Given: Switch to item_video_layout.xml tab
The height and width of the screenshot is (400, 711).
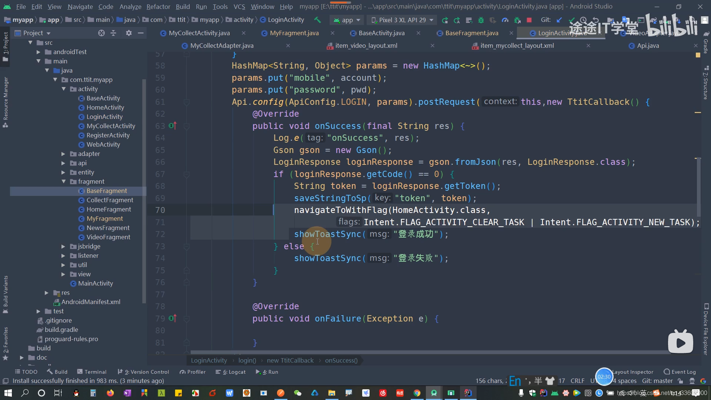Looking at the screenshot, I should [x=366, y=46].
